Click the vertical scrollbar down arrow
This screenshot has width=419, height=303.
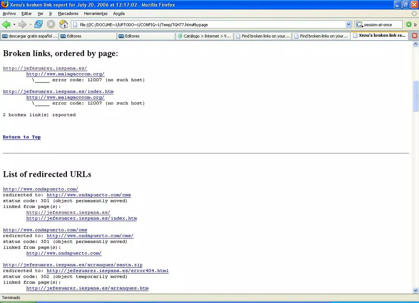click(416, 291)
